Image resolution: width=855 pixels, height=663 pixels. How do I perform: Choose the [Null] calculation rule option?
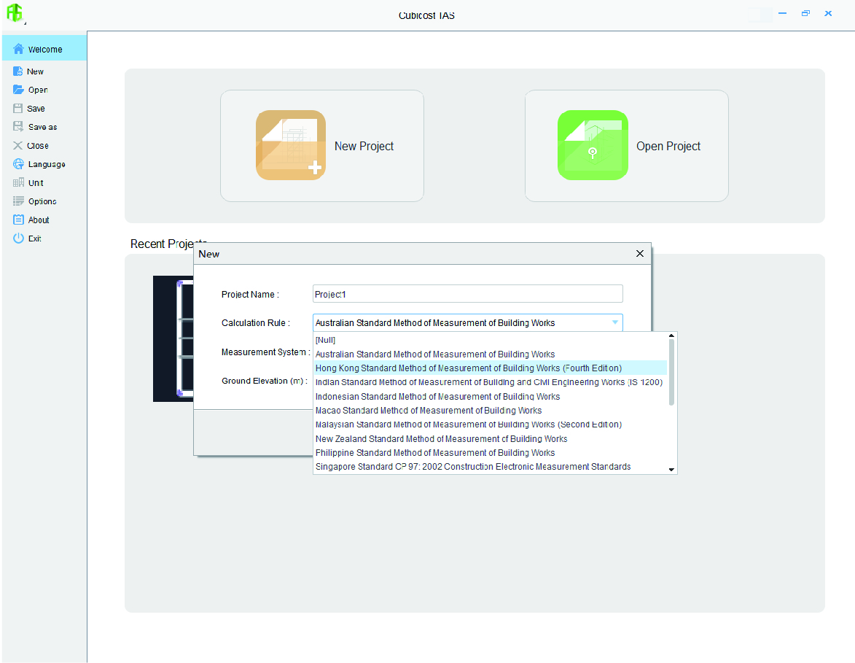click(x=325, y=340)
